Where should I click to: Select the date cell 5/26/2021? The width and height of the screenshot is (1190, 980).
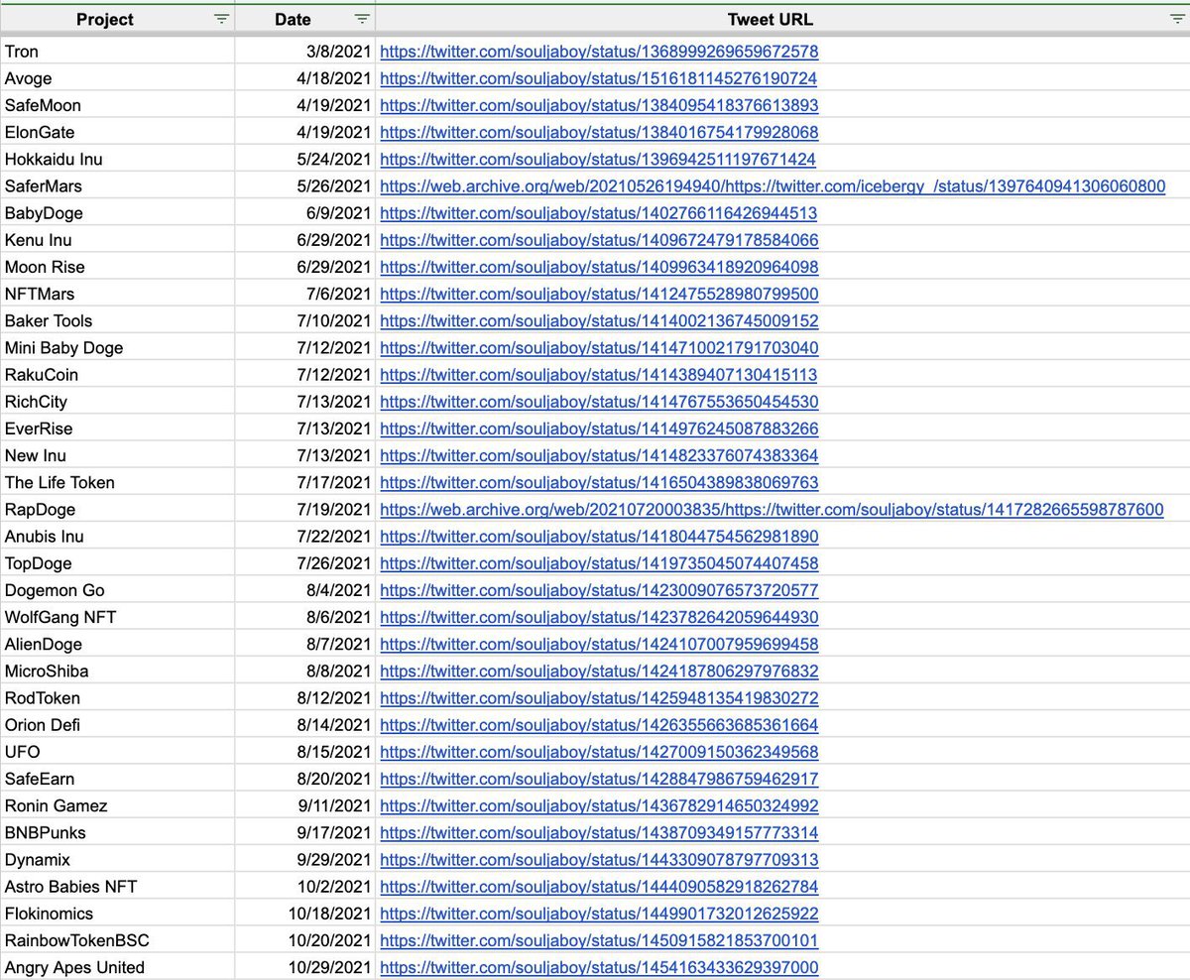tap(305, 185)
